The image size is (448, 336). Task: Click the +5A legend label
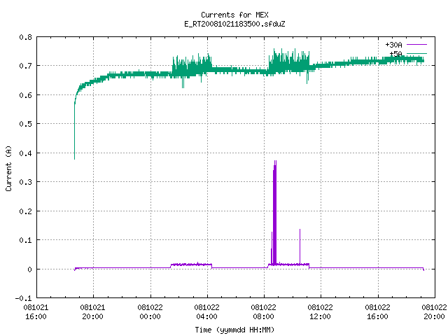(x=395, y=54)
